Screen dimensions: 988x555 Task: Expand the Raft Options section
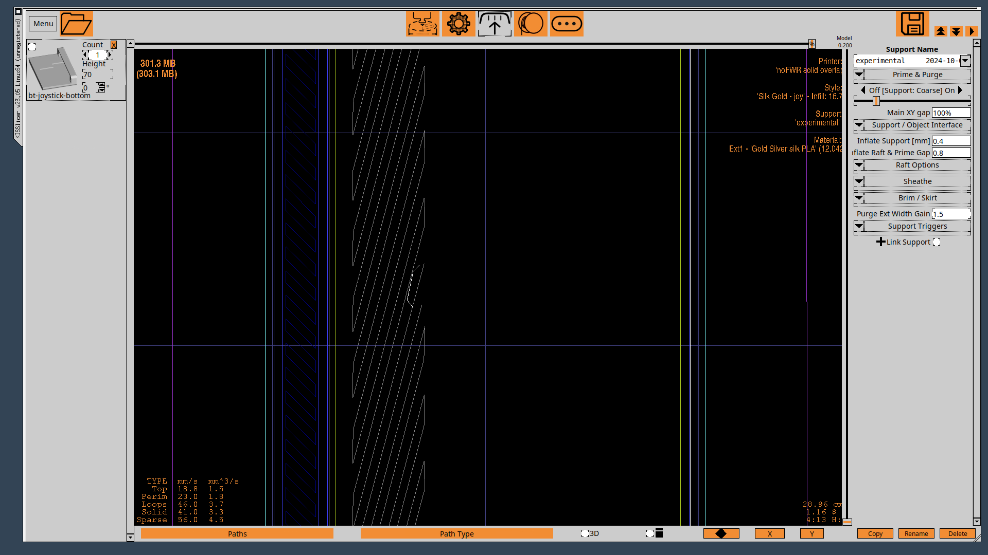[x=912, y=165]
